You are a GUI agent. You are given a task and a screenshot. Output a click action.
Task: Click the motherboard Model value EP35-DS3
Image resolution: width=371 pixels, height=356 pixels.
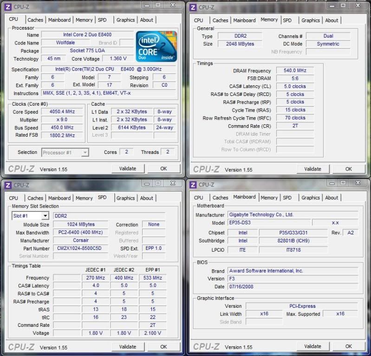tap(269, 222)
